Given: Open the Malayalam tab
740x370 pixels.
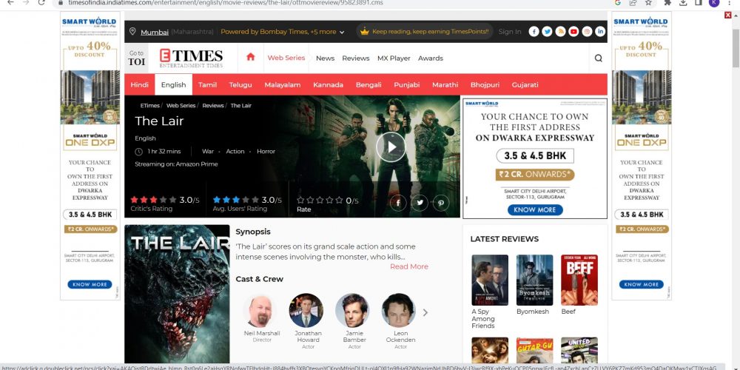Looking at the screenshot, I should pos(282,85).
